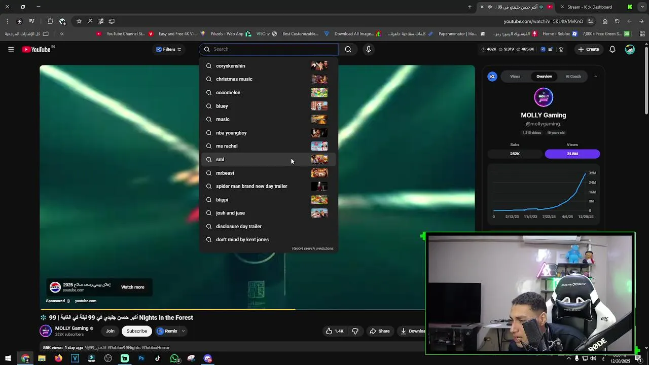649x365 pixels.
Task: Open the sponsored youtube.com link
Action: [86, 301]
